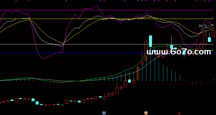Click the red S signal marker
The image size is (216, 115).
pyautogui.click(x=179, y=113)
